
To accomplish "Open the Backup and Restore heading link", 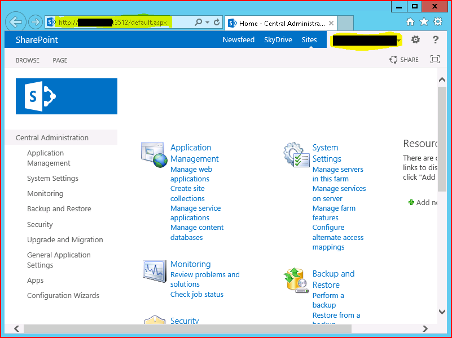I will click(333, 279).
